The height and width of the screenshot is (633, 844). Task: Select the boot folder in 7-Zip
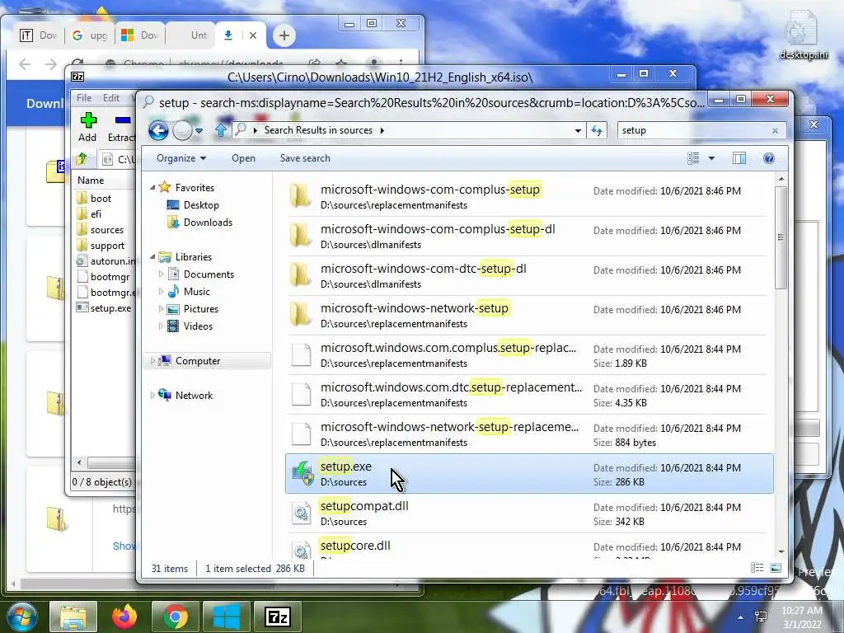pos(101,198)
